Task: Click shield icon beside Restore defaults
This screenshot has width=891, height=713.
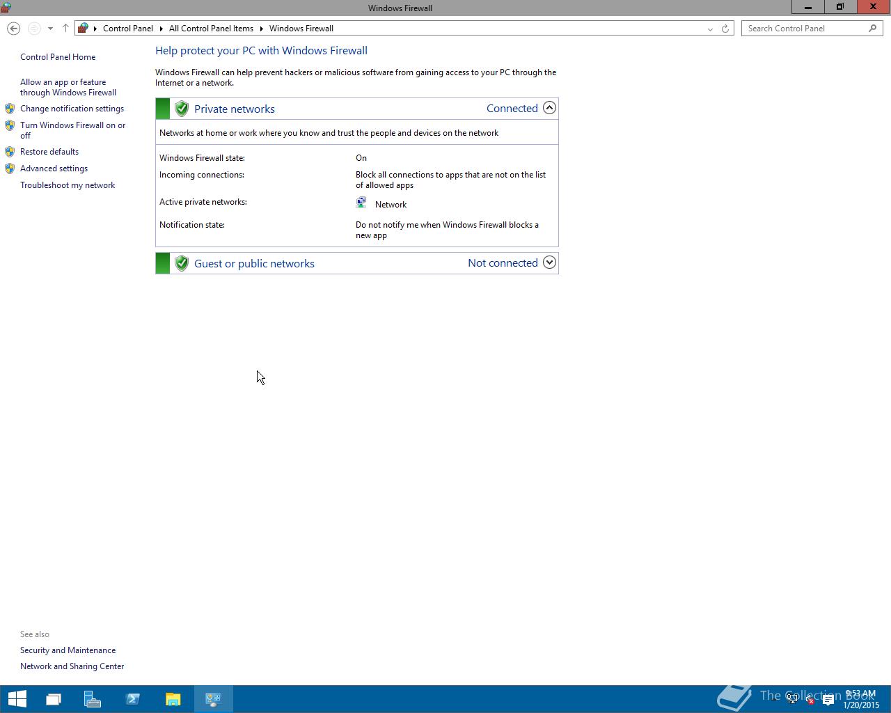Action: (10, 152)
